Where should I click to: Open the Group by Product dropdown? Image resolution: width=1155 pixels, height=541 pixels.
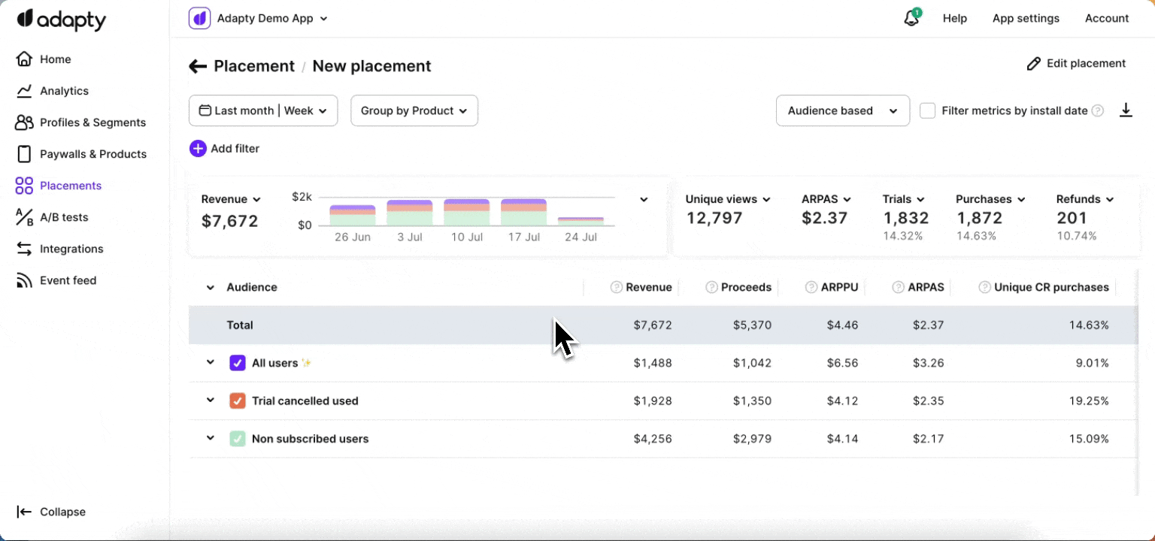point(414,110)
